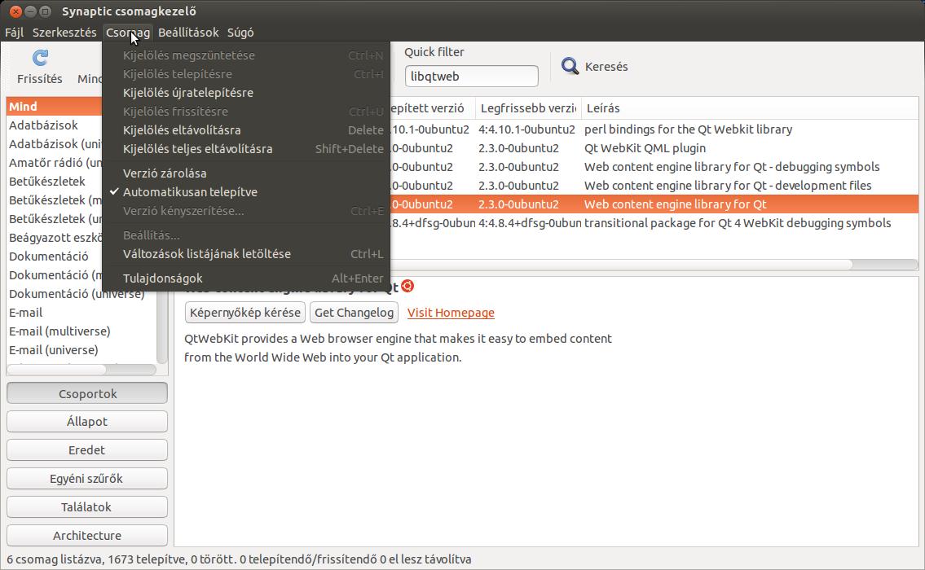Click the Találatok button
This screenshot has height=570, width=925.
pyautogui.click(x=87, y=507)
